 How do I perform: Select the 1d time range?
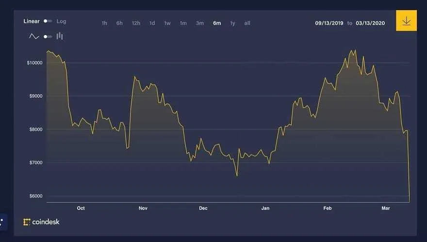[x=152, y=23]
